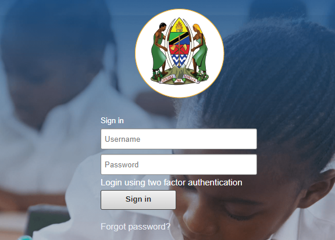Screen dimensions: 335x240
Task: Enable Login using two factor authentication
Action: pos(172,182)
